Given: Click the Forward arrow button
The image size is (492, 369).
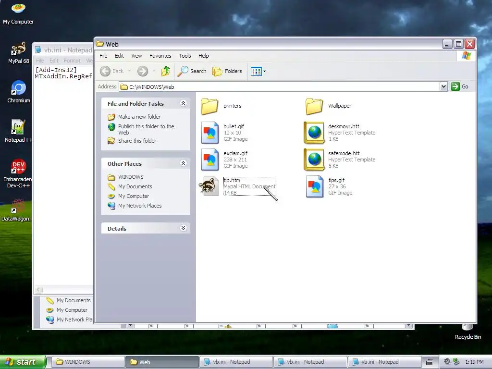Looking at the screenshot, I should pyautogui.click(x=142, y=71).
